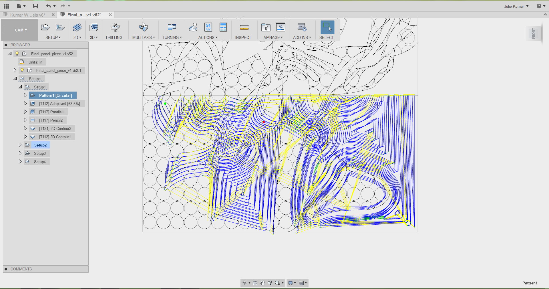Collapse the BROWSER panel
Screen dimensions: 549x289
coord(6,45)
